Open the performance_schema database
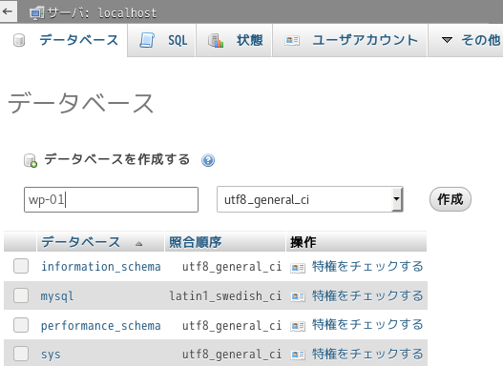Screen dimensions: 503x366 point(101,326)
